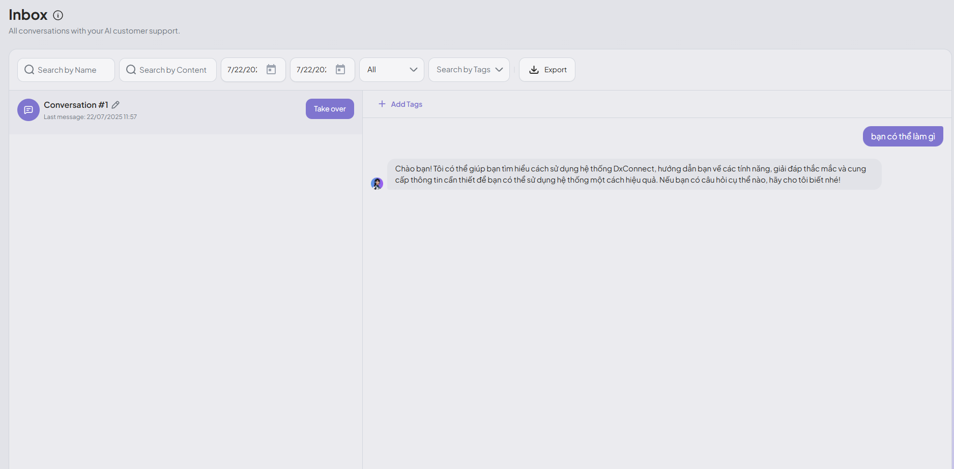Click the start date text field

243,70
